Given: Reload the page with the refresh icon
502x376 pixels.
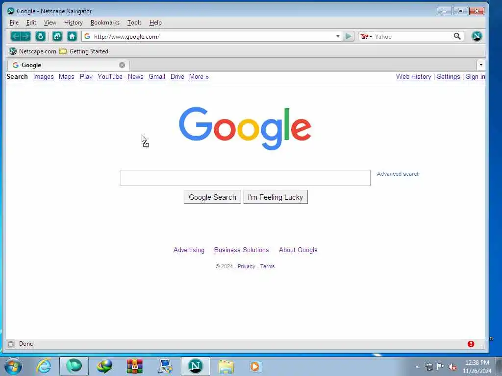Looking at the screenshot, I should pyautogui.click(x=40, y=36).
